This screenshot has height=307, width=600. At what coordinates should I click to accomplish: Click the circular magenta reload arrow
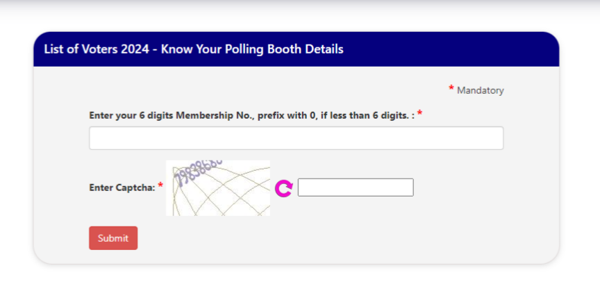click(284, 188)
